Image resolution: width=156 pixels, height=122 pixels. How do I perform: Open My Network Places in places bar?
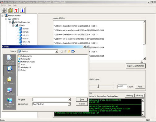click(10, 103)
